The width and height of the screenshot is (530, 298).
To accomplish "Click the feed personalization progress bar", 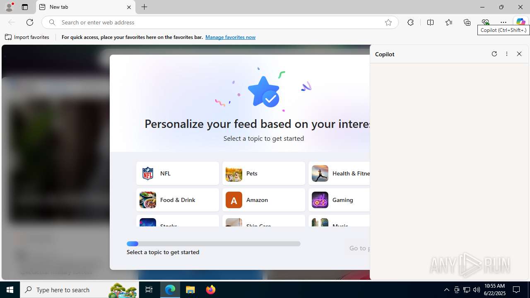I will 214,244.
